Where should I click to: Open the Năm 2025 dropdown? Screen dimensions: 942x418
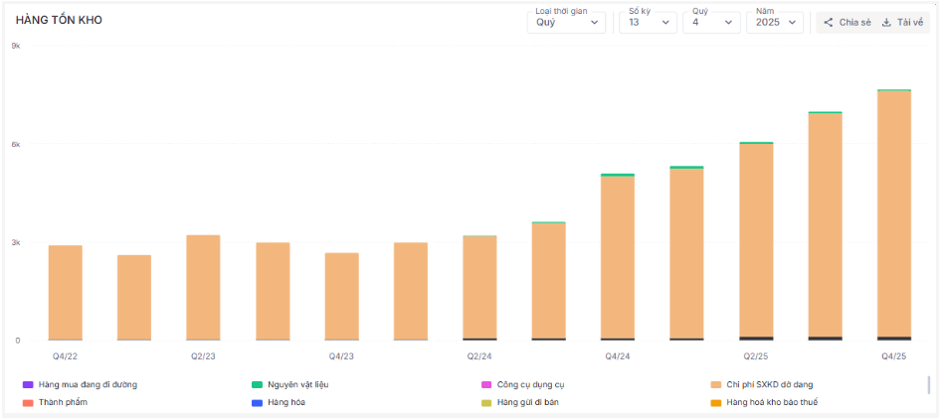click(775, 22)
